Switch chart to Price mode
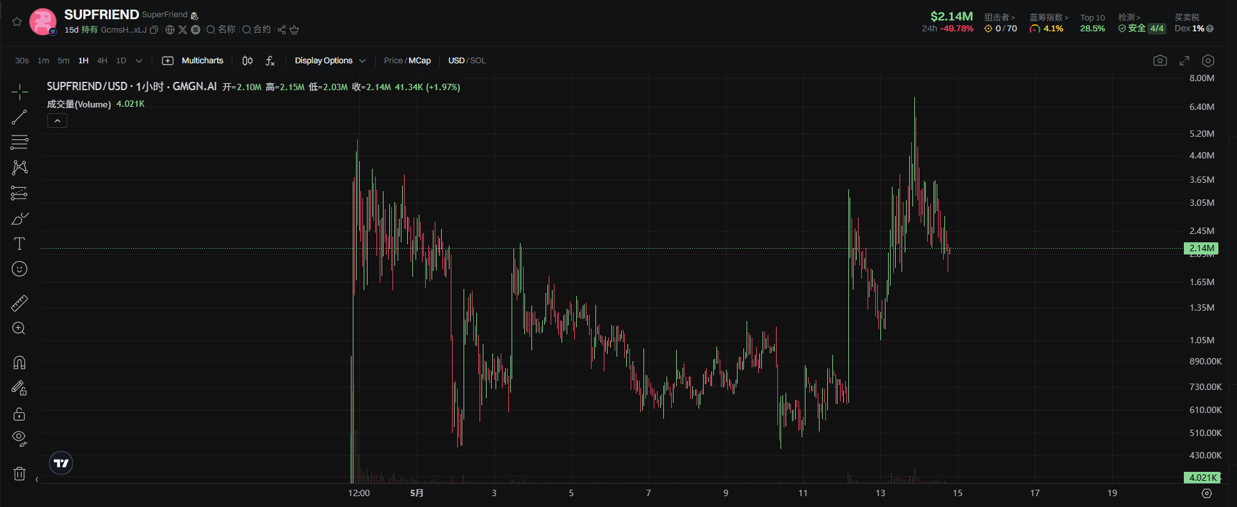Image resolution: width=1237 pixels, height=507 pixels. [393, 61]
